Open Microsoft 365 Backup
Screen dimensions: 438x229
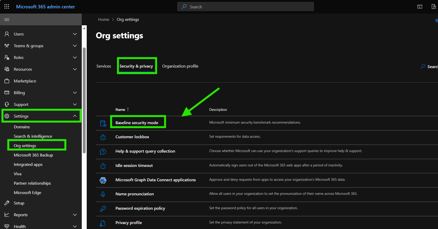33,155
